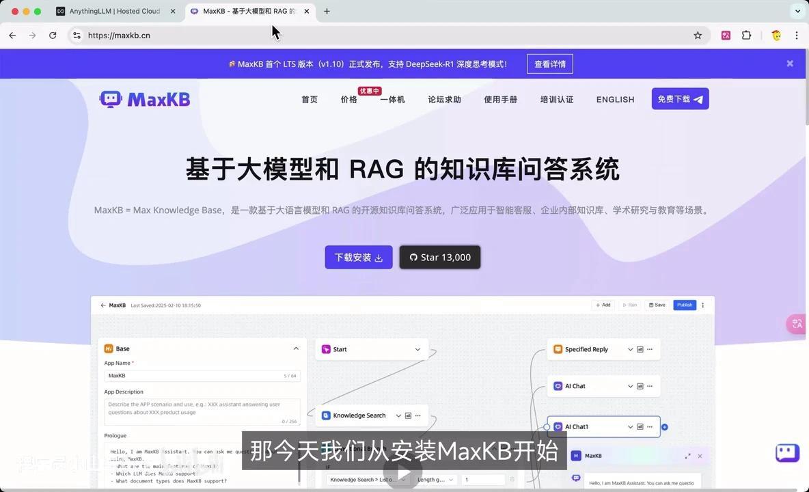The height and width of the screenshot is (492, 809).
Task: Open 论坛求助 nav item
Action: [444, 100]
